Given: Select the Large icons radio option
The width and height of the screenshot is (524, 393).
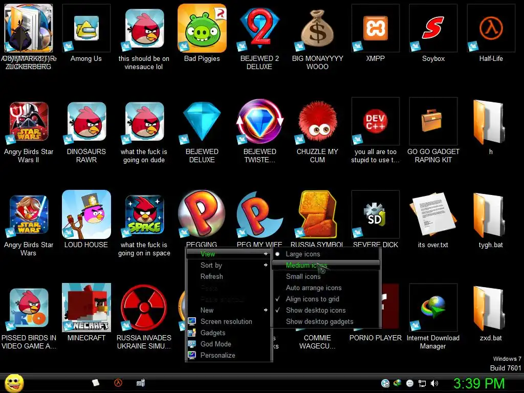Looking at the screenshot, I should [x=326, y=254].
